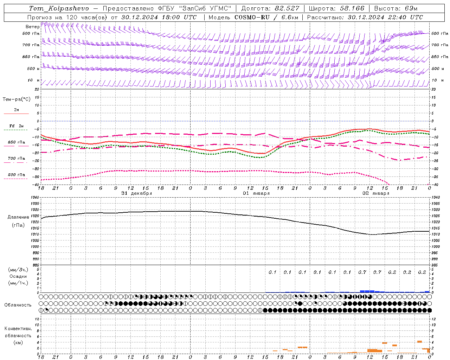Screen dimensions: 450x360
Task: Select the Облачность cloud cover label
Action: [18, 305]
